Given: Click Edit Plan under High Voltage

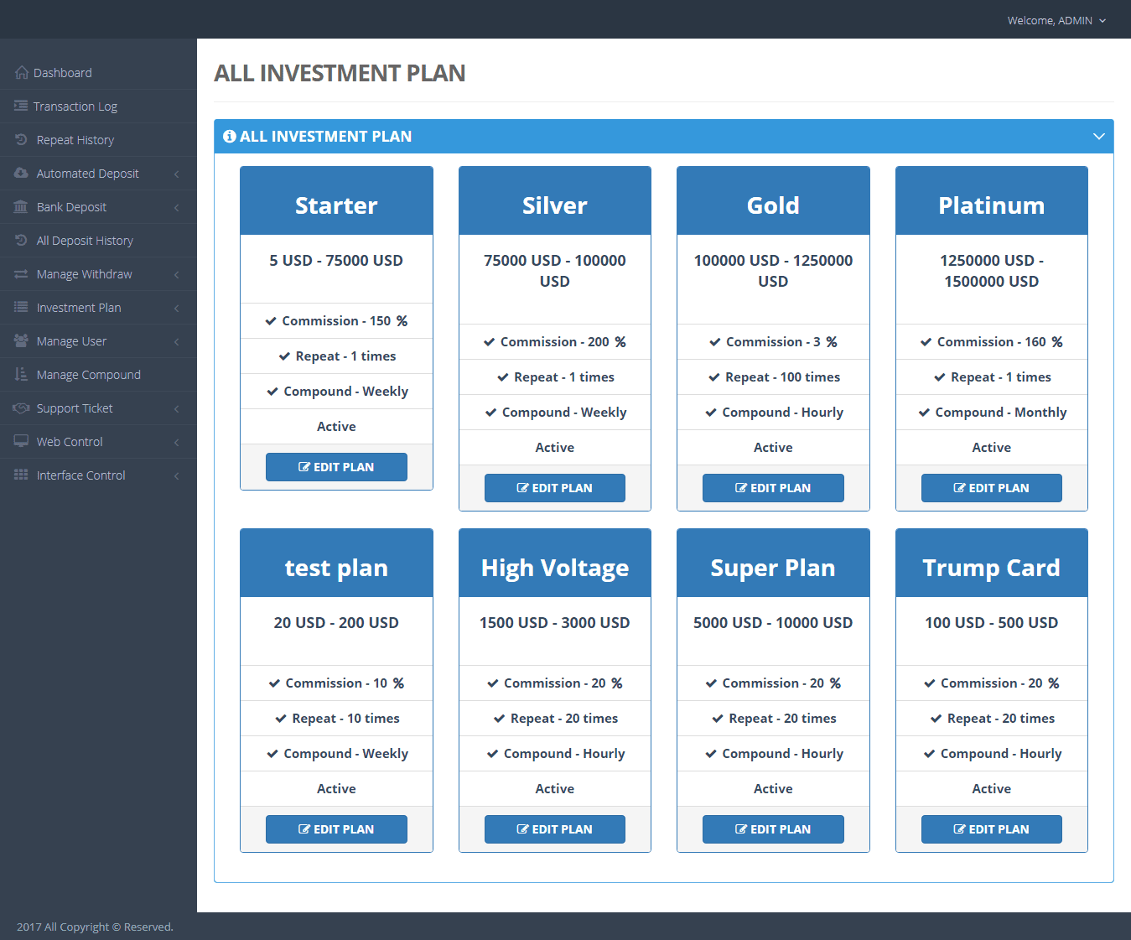Looking at the screenshot, I should (554, 829).
